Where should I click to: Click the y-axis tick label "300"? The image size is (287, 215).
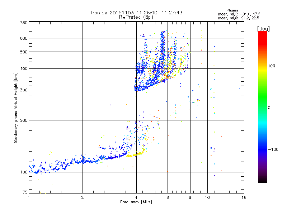click(24, 90)
